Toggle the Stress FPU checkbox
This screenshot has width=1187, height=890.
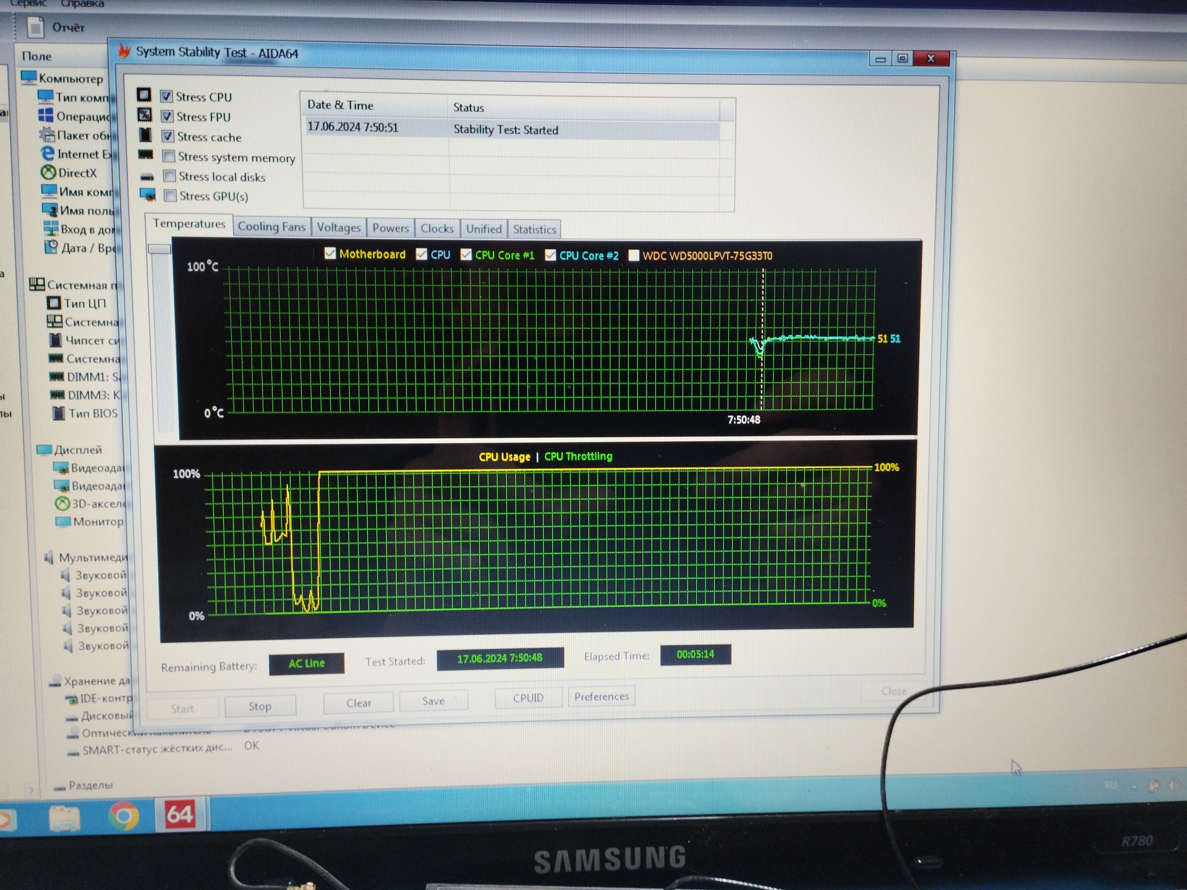pos(166,116)
